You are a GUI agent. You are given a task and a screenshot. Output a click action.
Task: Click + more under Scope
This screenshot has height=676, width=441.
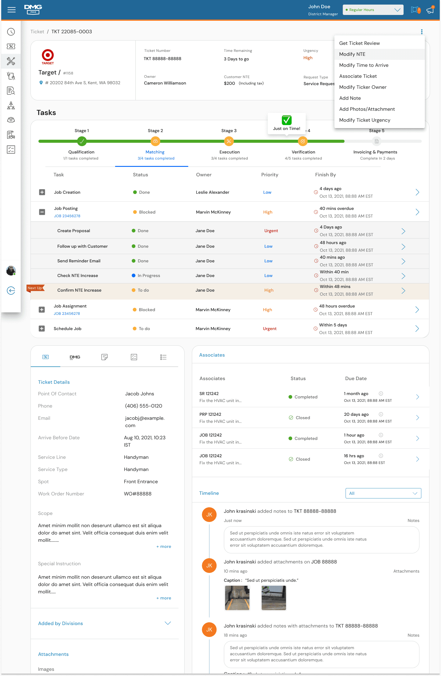[x=164, y=546]
